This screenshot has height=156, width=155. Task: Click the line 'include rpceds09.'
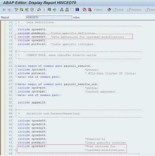(x=32, y=121)
